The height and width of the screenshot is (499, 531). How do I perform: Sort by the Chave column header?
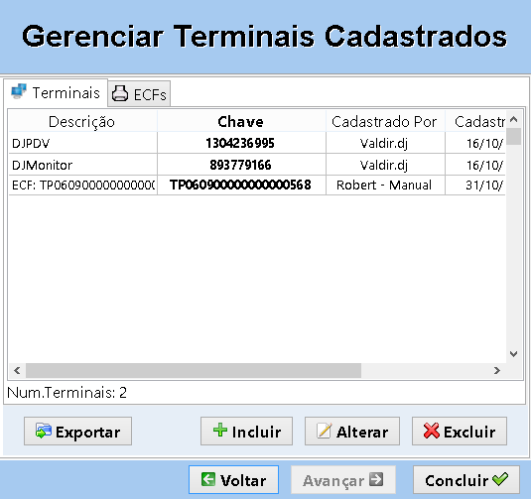click(x=241, y=122)
